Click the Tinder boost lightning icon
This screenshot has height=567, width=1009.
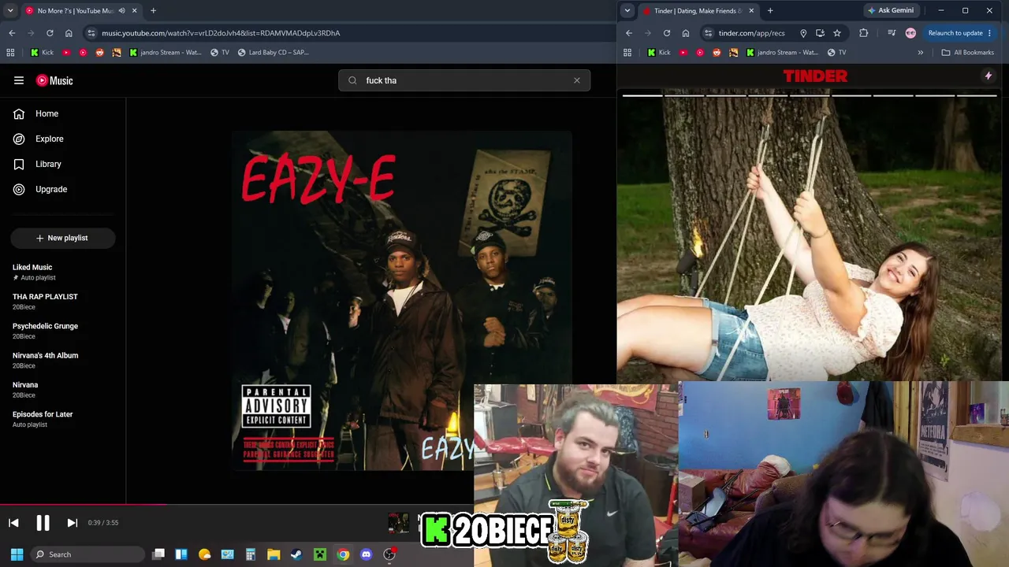tap(989, 76)
